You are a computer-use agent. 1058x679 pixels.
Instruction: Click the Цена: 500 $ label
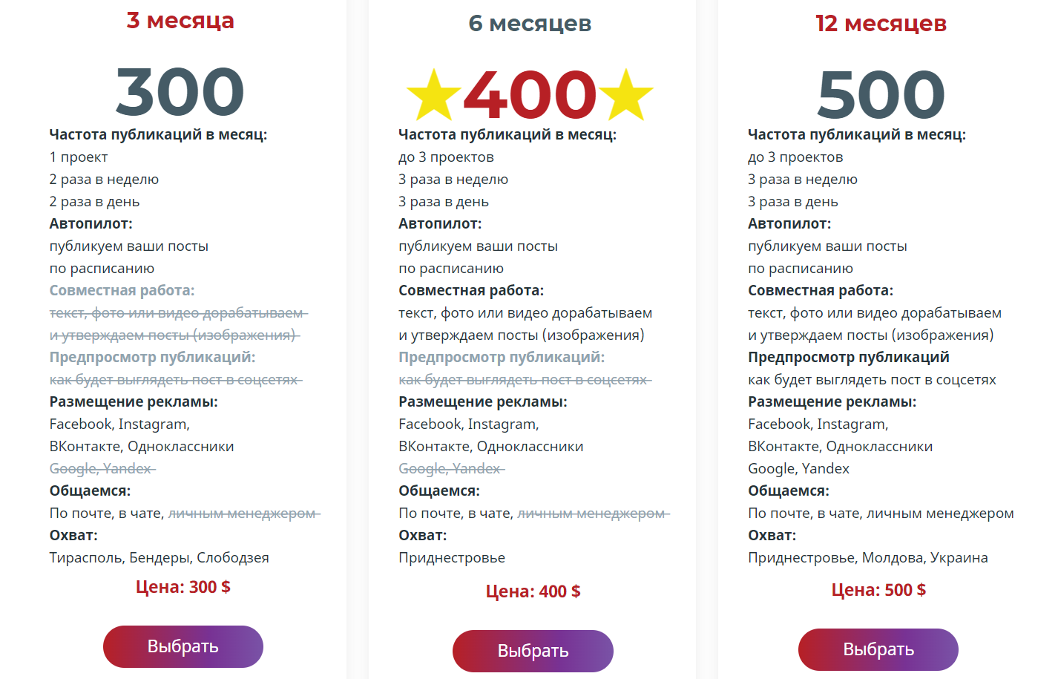(878, 590)
